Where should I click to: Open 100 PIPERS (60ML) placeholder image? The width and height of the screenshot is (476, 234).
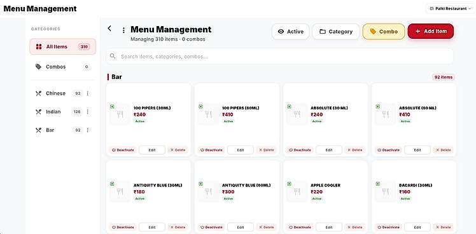(208, 114)
